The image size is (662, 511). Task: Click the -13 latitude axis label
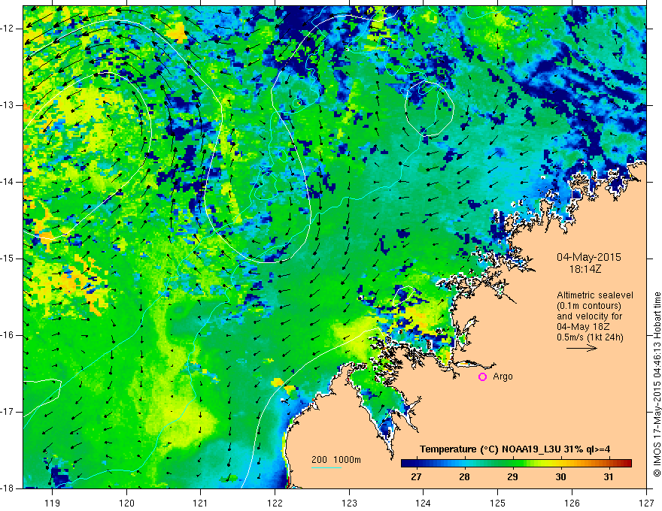tap(8, 105)
